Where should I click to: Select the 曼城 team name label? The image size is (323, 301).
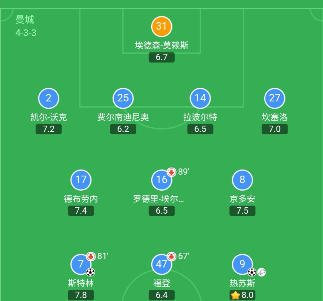point(25,20)
